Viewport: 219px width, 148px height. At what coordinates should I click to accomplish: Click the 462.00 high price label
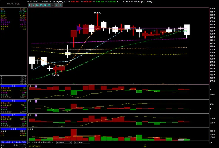point(97,13)
